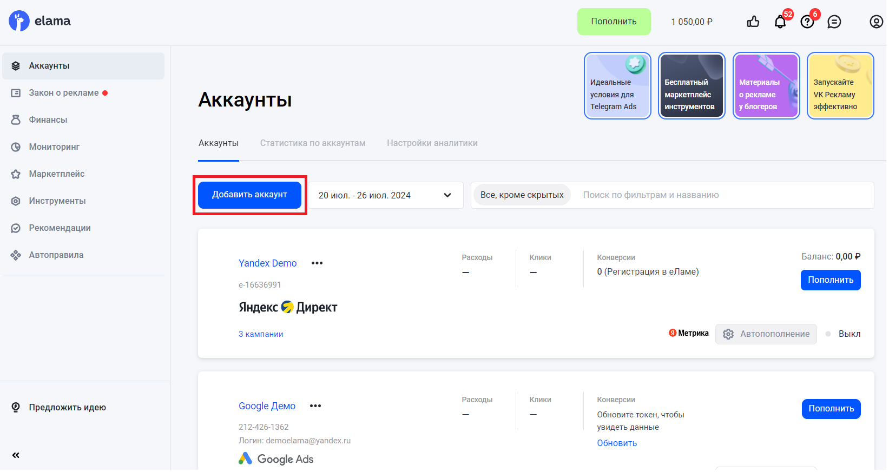Click account ID e-16636991
The height and width of the screenshot is (472, 889).
pyautogui.click(x=260, y=285)
